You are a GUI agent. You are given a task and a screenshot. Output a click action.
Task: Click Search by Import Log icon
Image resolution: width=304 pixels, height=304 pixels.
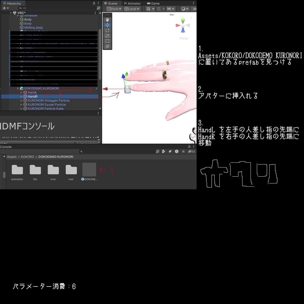(177, 151)
